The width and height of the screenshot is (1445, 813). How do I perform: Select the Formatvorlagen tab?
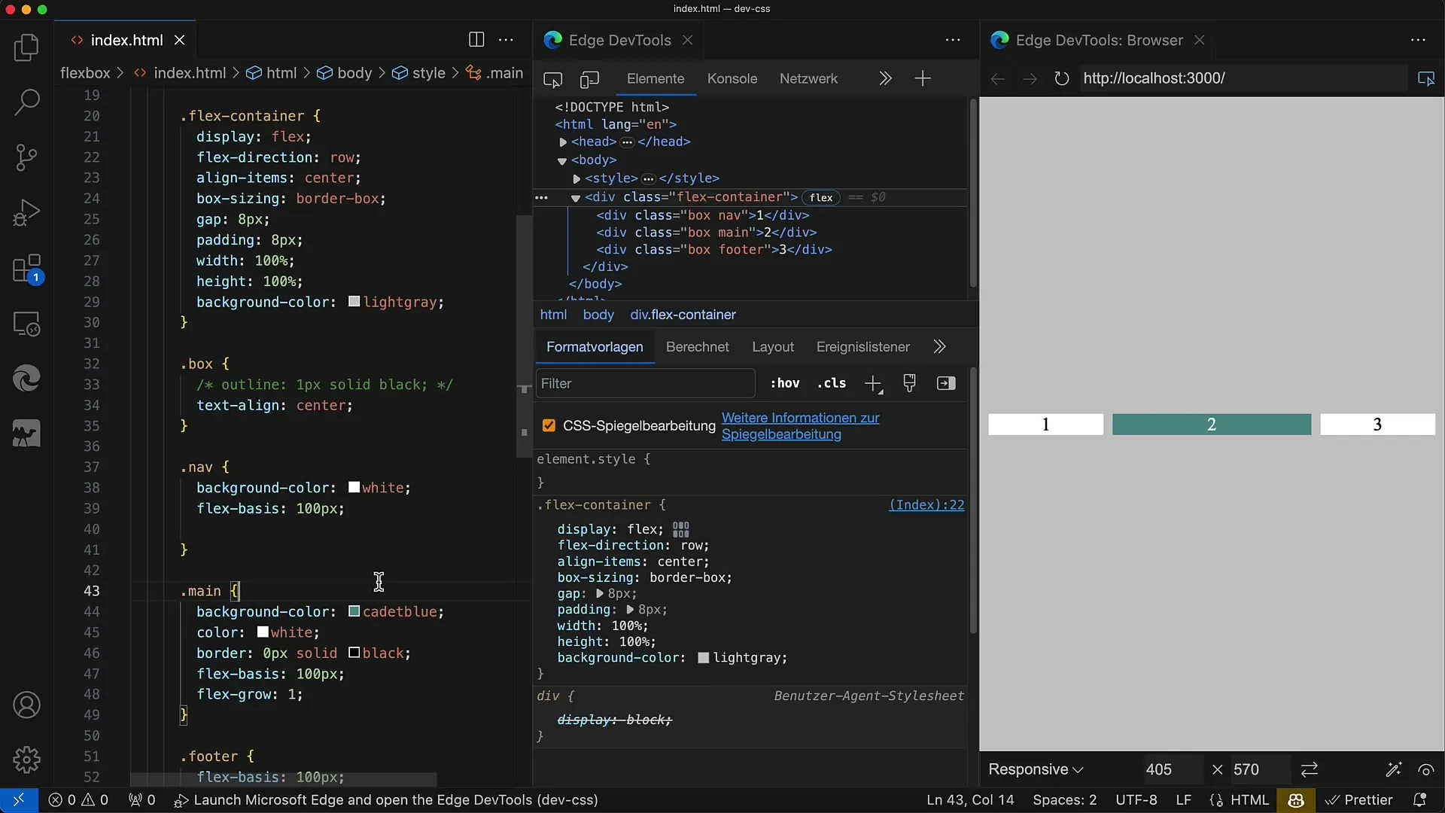(595, 347)
